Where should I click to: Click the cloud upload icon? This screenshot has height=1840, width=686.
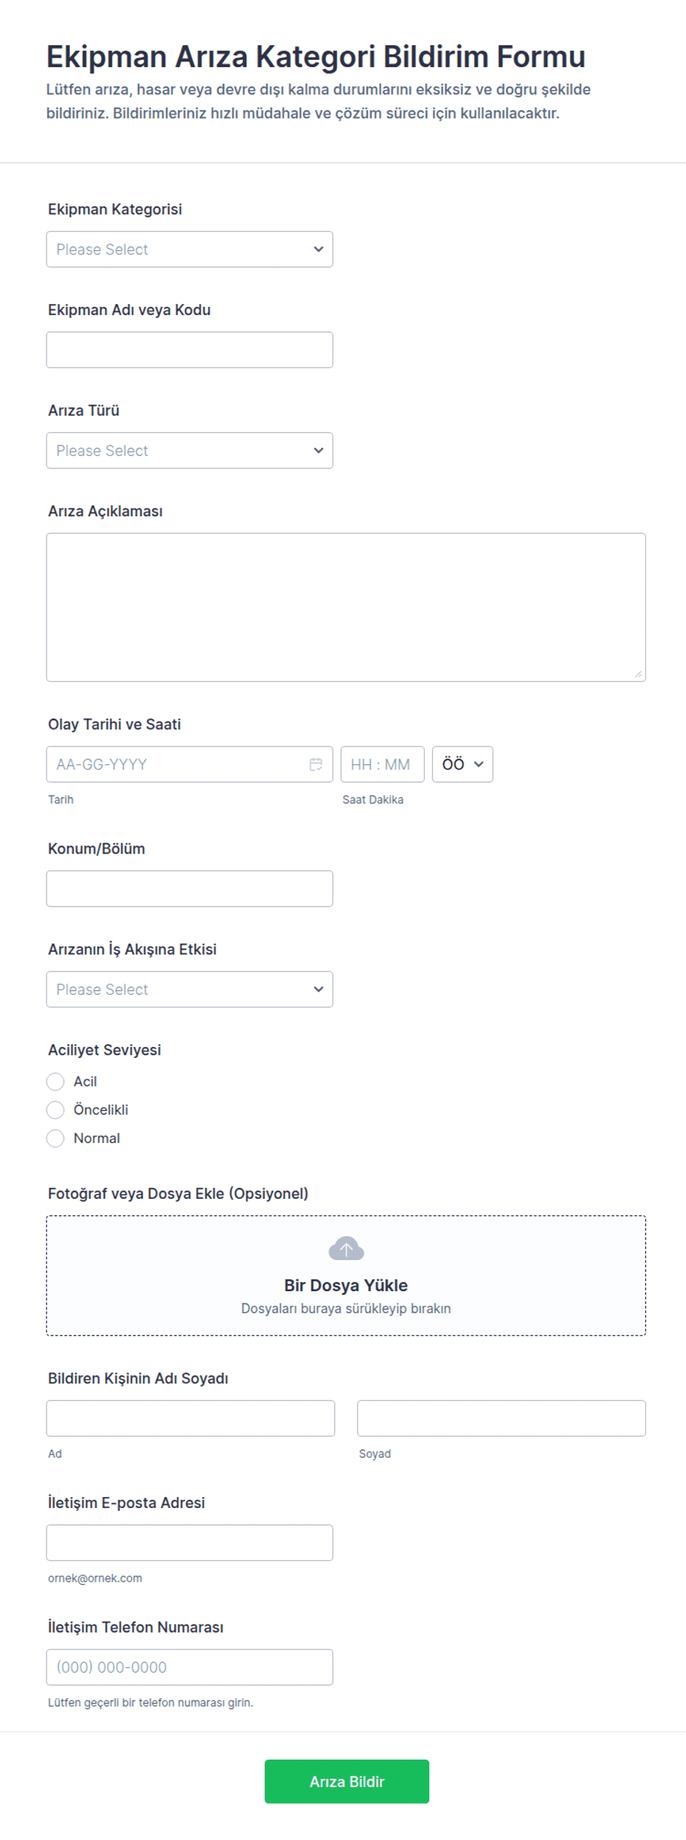(346, 1248)
